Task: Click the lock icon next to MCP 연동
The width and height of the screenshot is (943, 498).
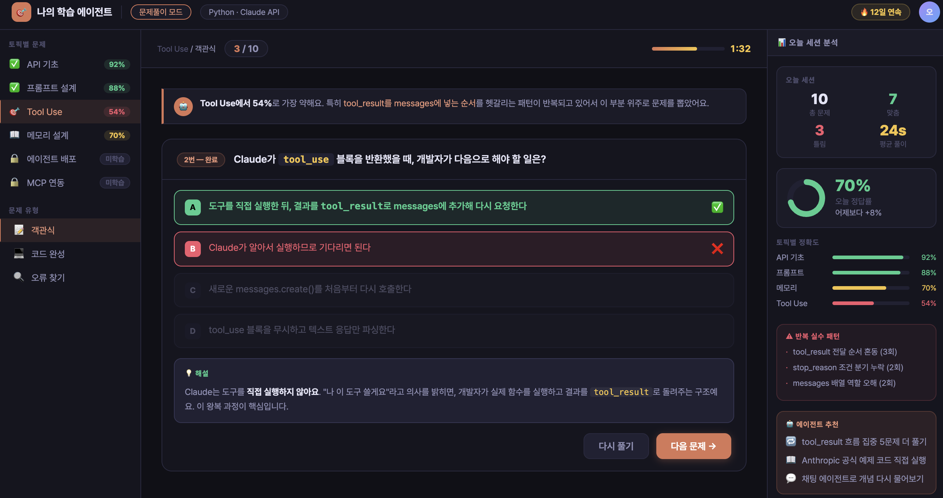Action: coord(15,182)
